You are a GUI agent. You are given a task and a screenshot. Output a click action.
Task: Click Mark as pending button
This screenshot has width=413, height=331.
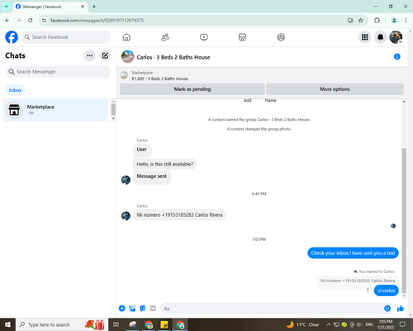tap(192, 89)
